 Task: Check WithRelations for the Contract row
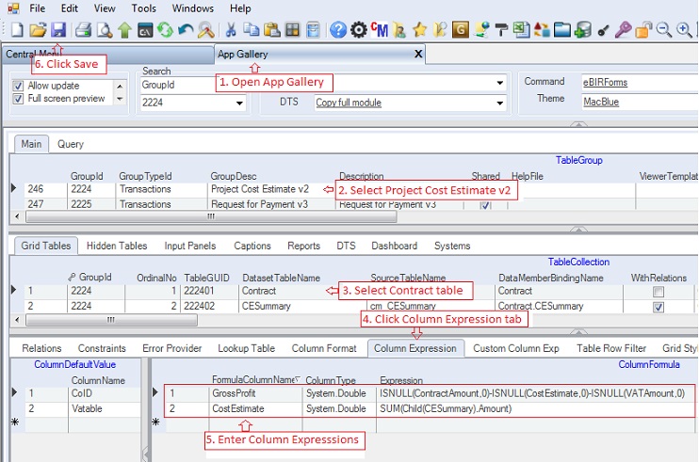tap(658, 292)
